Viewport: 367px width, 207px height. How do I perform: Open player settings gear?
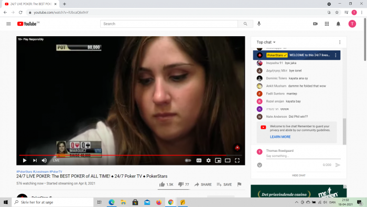208,160
